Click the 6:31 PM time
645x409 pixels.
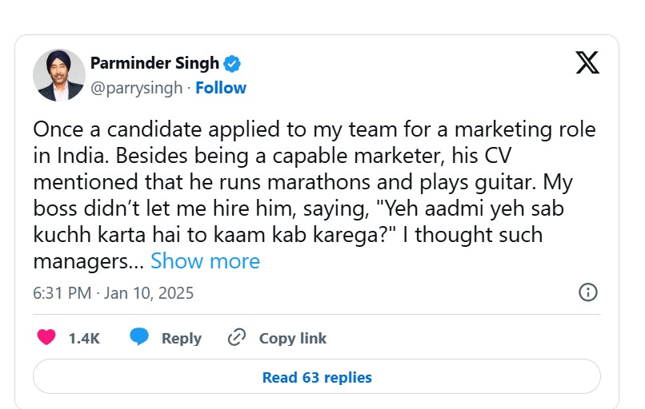62,293
